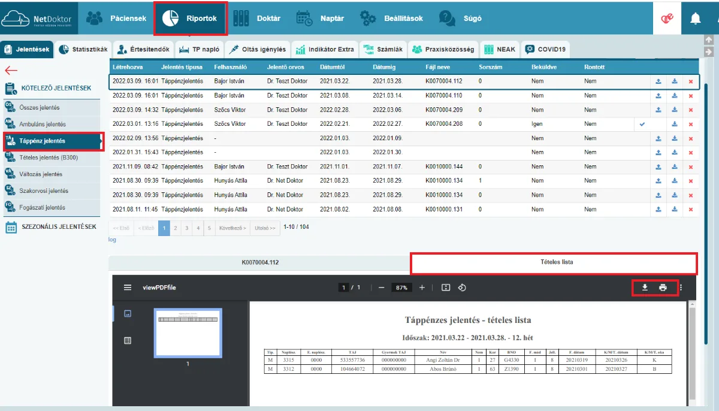Open Összes jelentés in sidebar

point(40,108)
